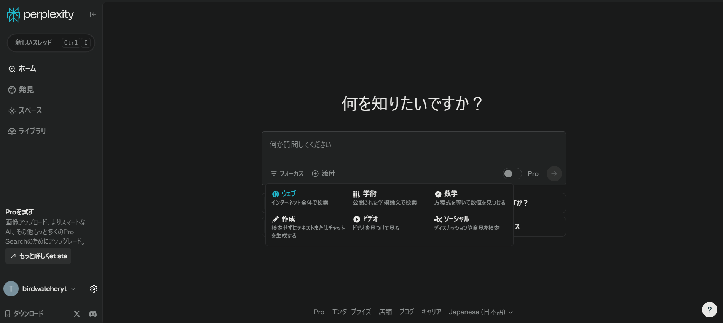Open settings gear icon
Viewport: 723px width, 323px height.
[x=94, y=289]
